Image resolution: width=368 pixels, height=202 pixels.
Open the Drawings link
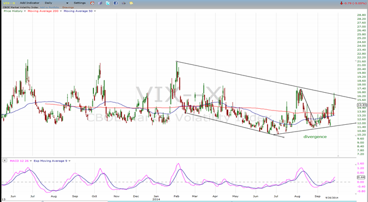[68, 8]
